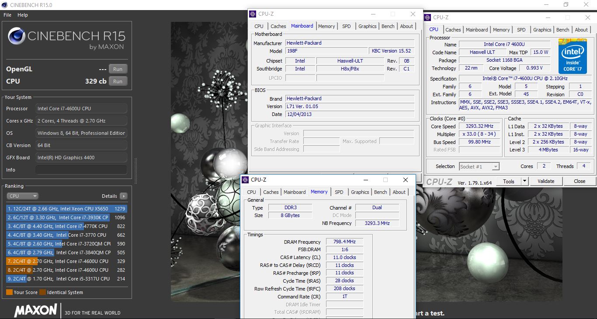The width and height of the screenshot is (597, 319).
Task: Select the Memory tab in CPU window
Action: [x=501, y=30]
